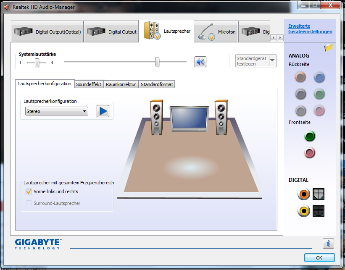Click the lower optical digital connector

point(319,211)
